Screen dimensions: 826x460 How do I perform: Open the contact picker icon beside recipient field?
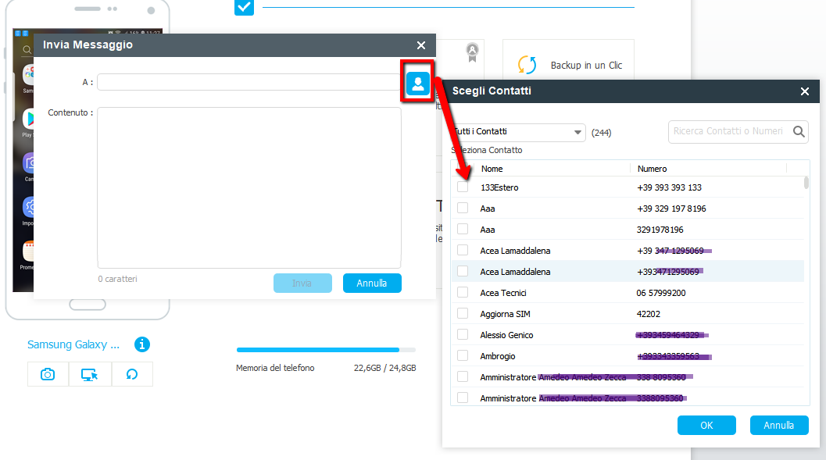point(418,83)
